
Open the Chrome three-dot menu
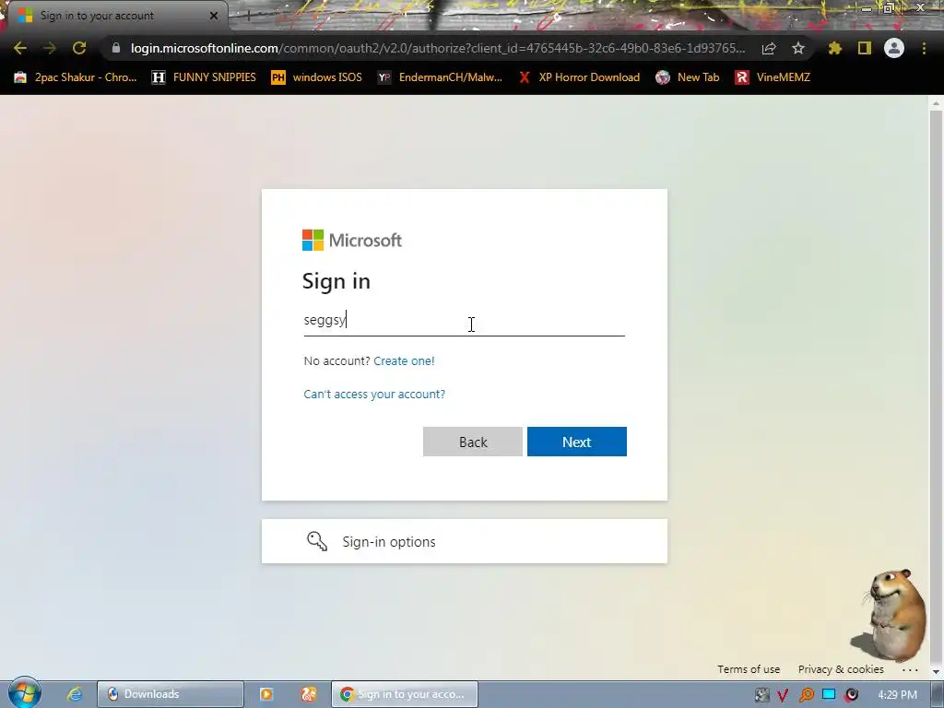tap(924, 48)
